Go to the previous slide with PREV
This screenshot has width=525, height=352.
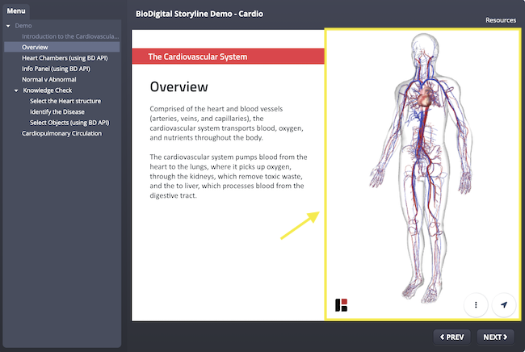pos(451,337)
